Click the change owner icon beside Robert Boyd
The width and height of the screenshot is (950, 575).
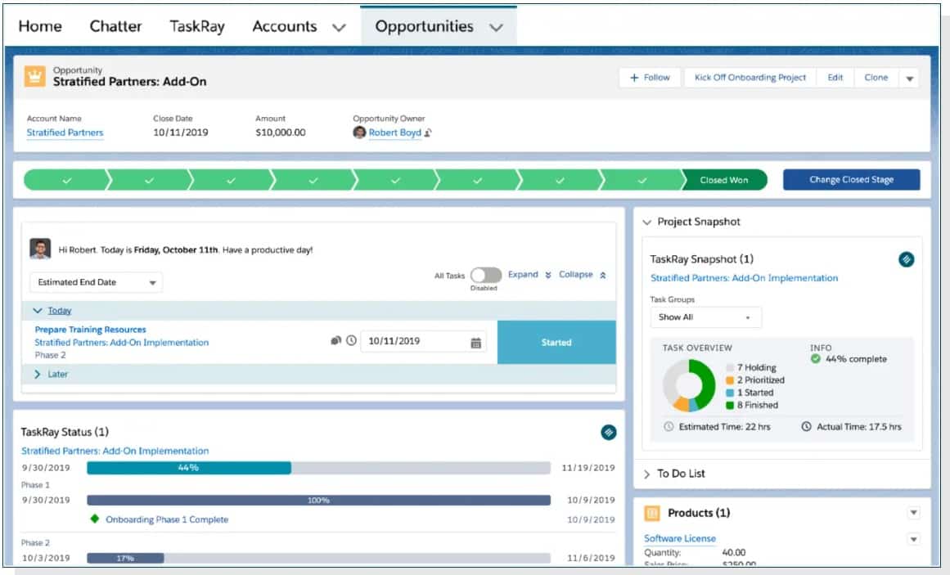[428, 133]
